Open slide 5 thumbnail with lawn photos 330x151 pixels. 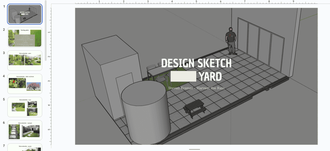click(x=25, y=107)
